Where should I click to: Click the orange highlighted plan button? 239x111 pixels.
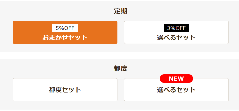pos(65,32)
